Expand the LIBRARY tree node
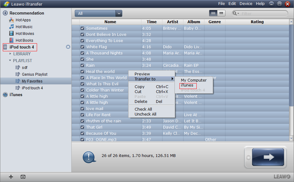 pos(10,54)
